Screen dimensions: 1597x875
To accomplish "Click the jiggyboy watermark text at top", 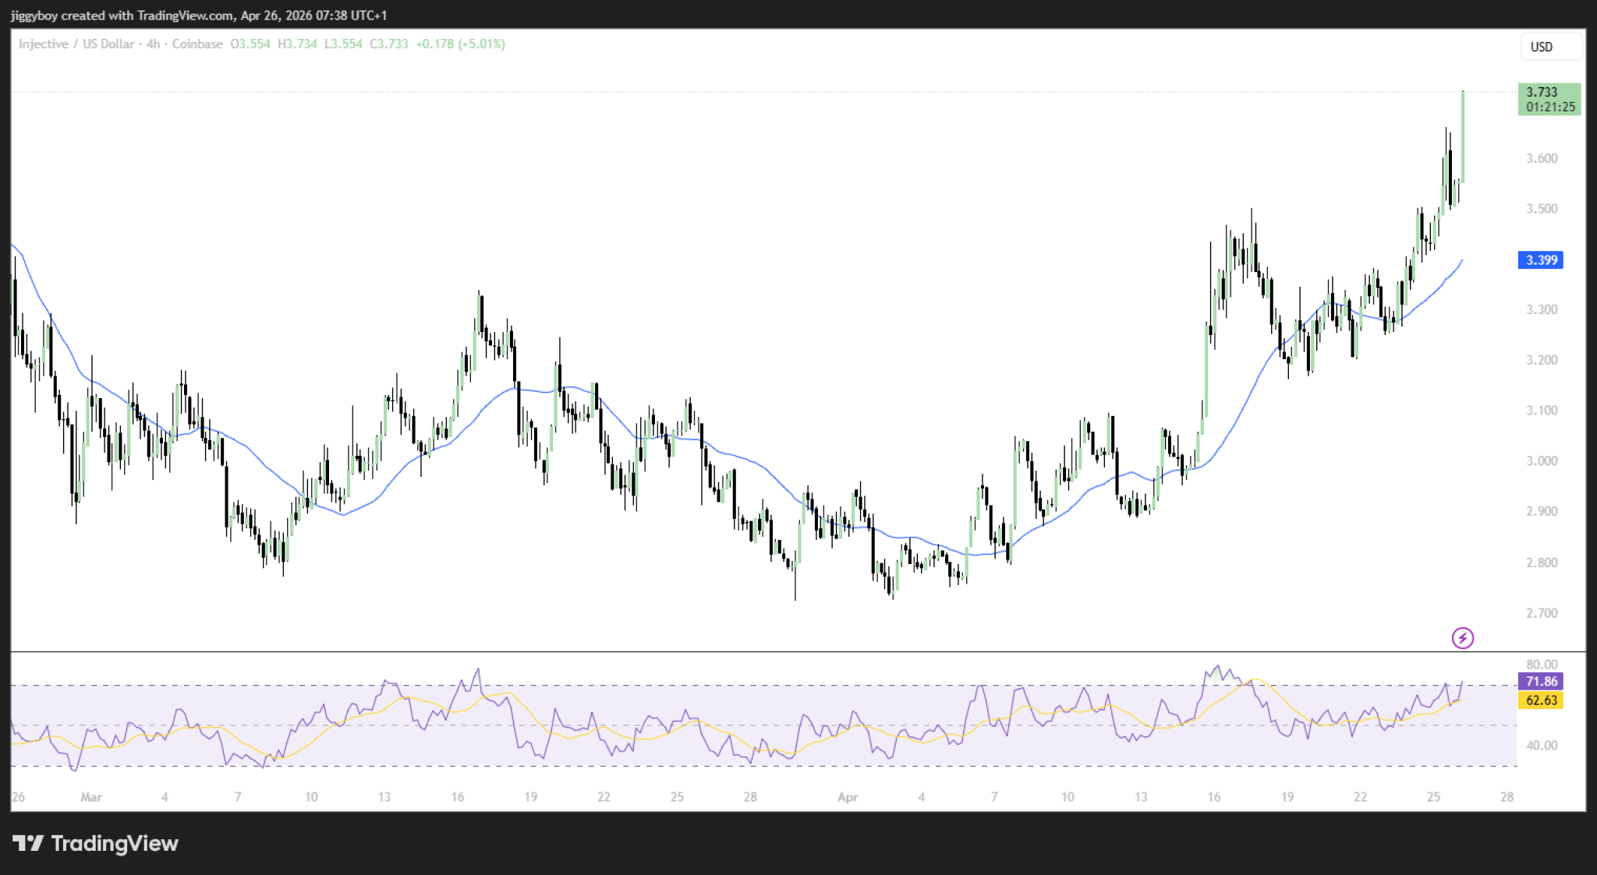I will pos(34,15).
